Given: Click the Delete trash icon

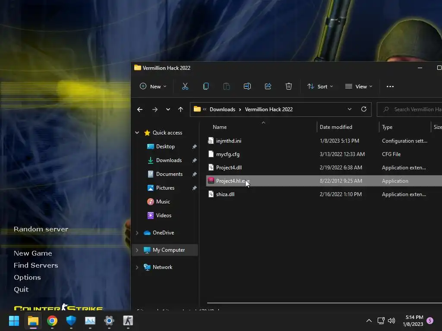Looking at the screenshot, I should pos(289,86).
